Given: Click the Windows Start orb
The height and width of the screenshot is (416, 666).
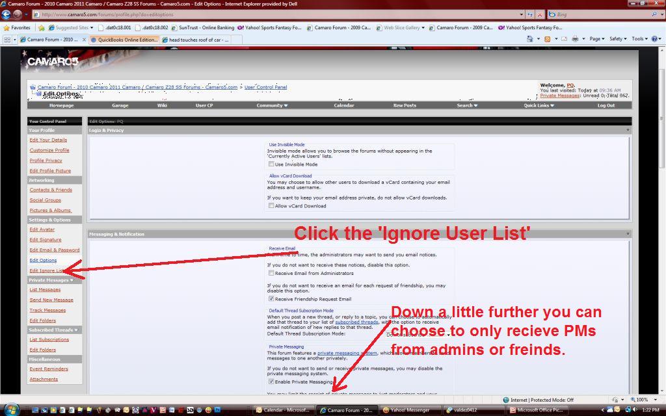Looking at the screenshot, I should point(11,409).
